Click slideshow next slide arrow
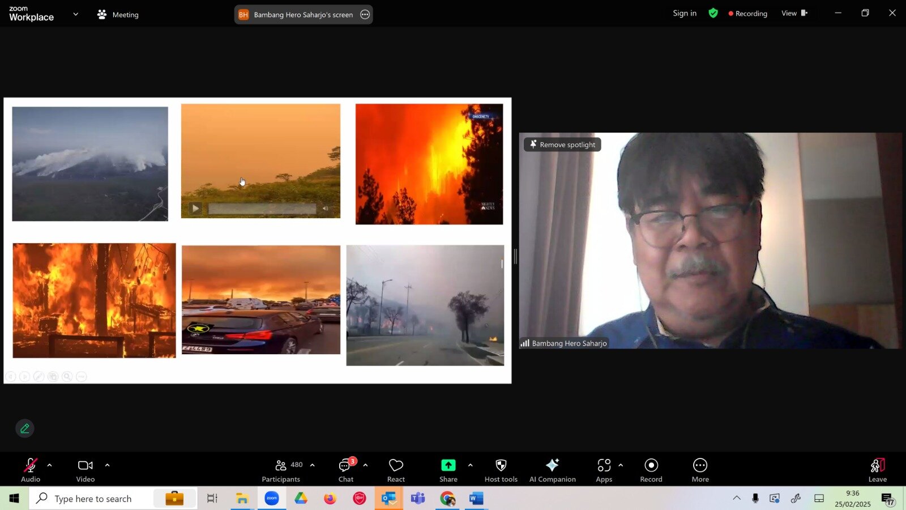 click(25, 376)
